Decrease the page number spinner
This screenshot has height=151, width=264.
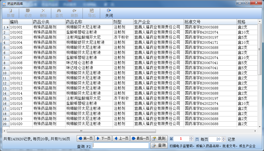191,140
